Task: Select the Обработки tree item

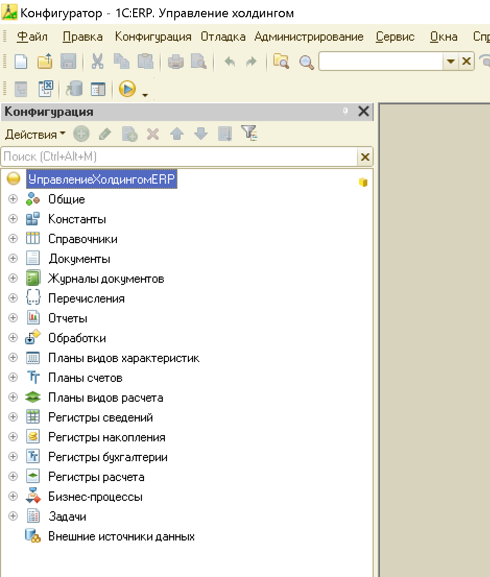Action: coord(77,338)
